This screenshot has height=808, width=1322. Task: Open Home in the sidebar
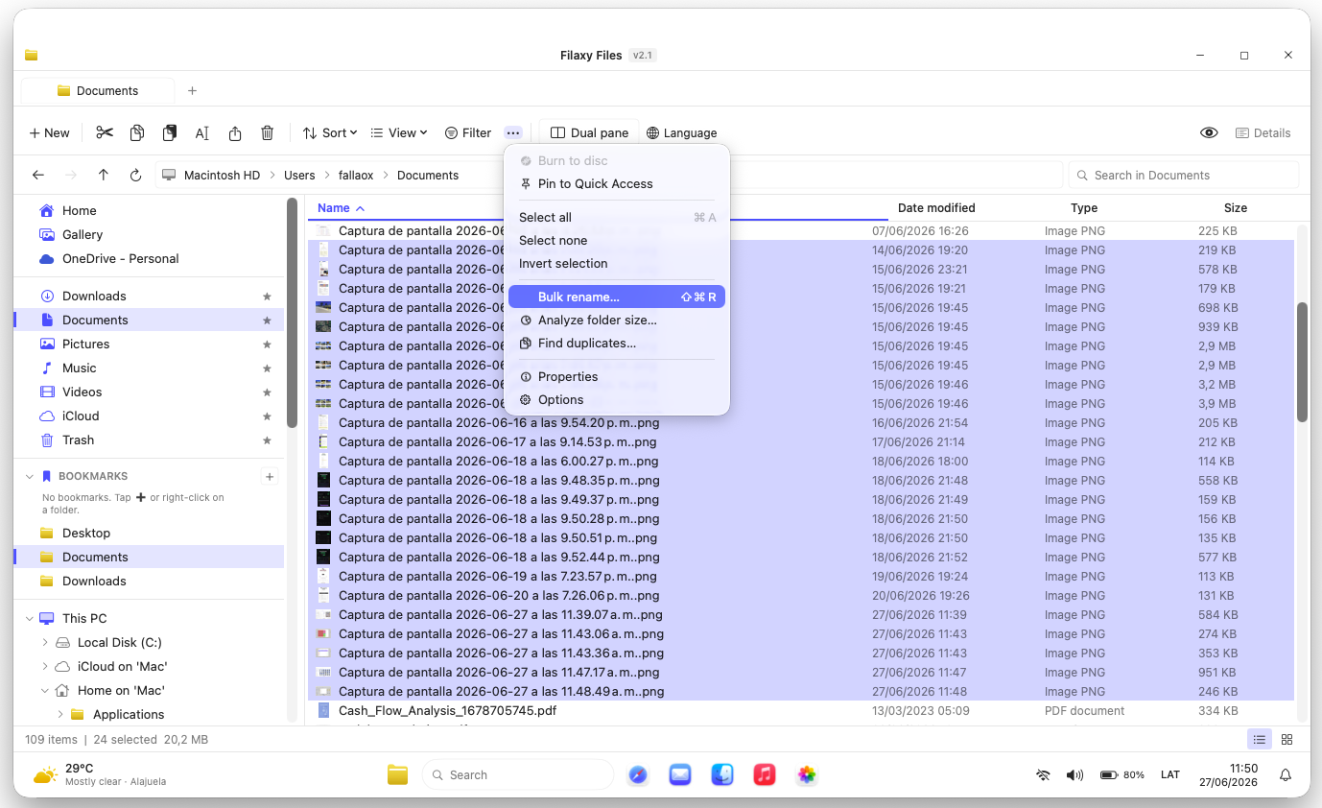click(x=149, y=211)
